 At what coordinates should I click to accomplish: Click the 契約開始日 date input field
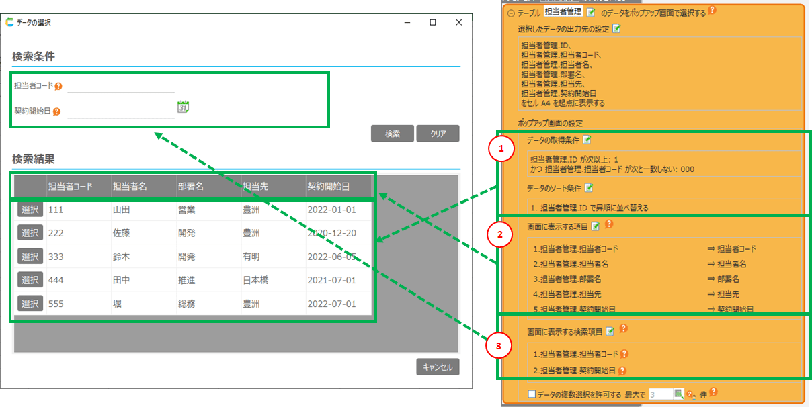coord(121,111)
